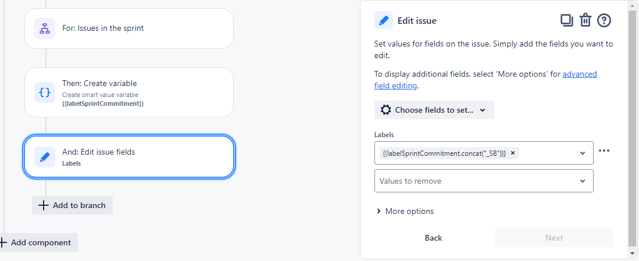Open the Values to remove dropdown
The height and width of the screenshot is (261, 639).
484,181
